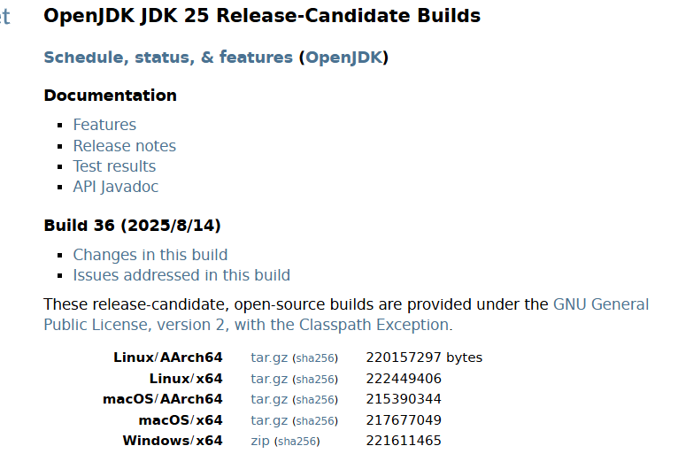Download Linux/AArch64 tar.gz build
The height and width of the screenshot is (469, 678).
pos(269,358)
